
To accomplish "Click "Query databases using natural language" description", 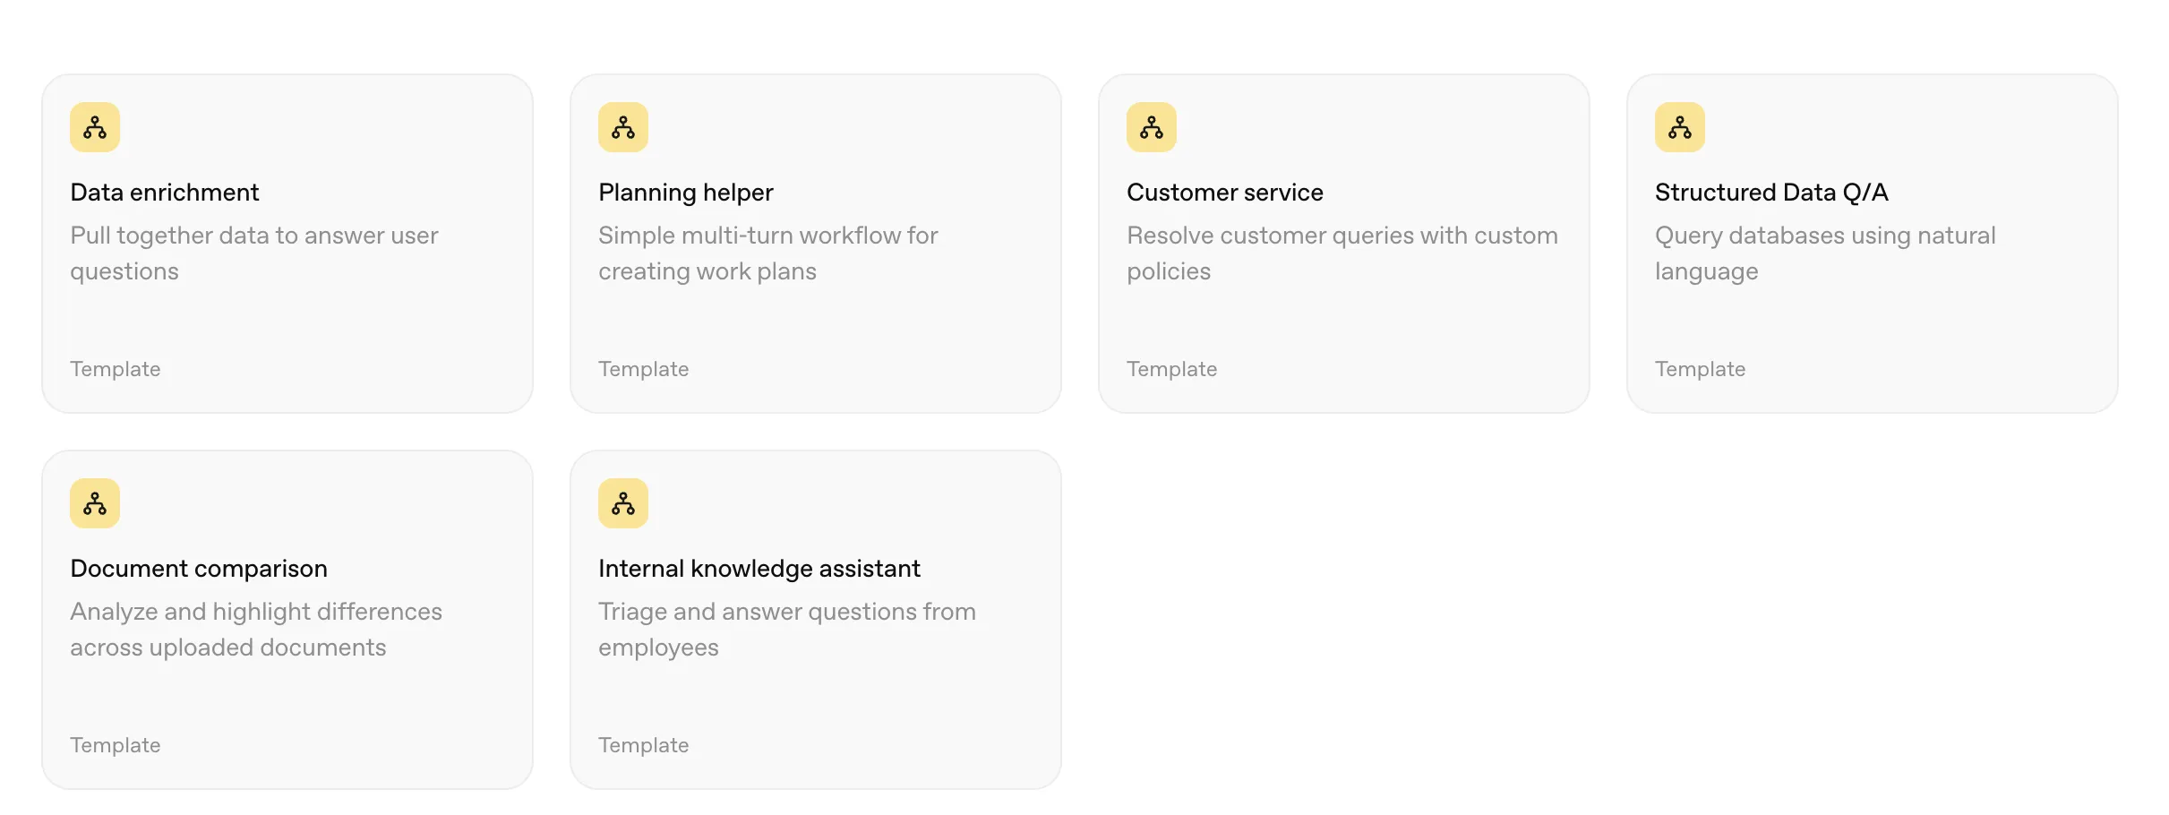I will [1825, 253].
